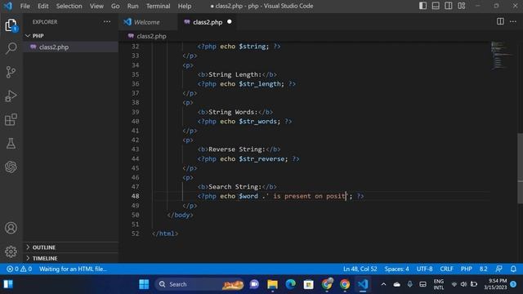Image resolution: width=523 pixels, height=294 pixels.
Task: Click the feedback icon in status bar
Action: coord(499,269)
